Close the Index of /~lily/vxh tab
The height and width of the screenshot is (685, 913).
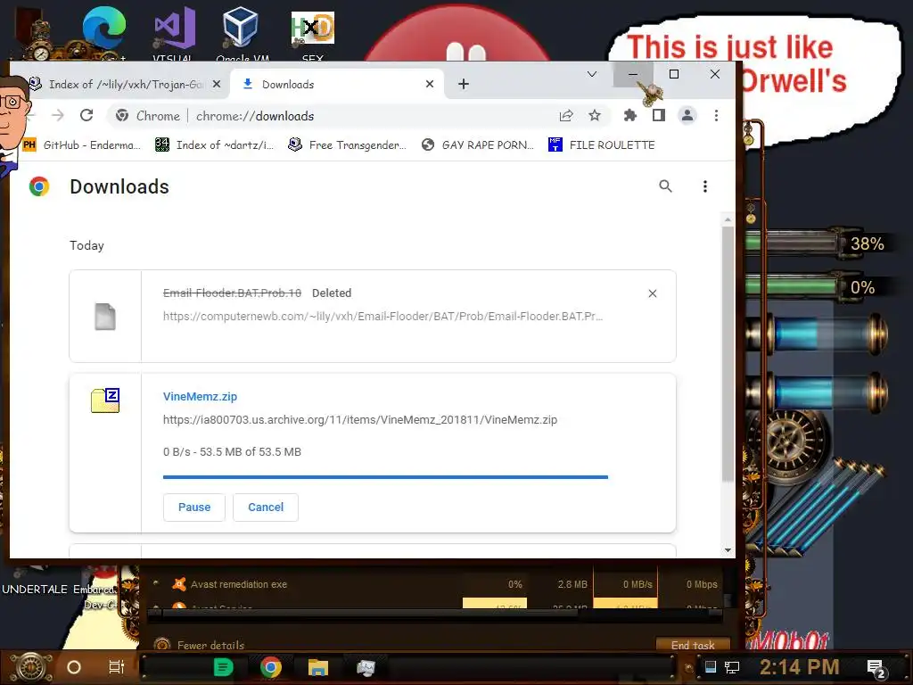pos(217,84)
